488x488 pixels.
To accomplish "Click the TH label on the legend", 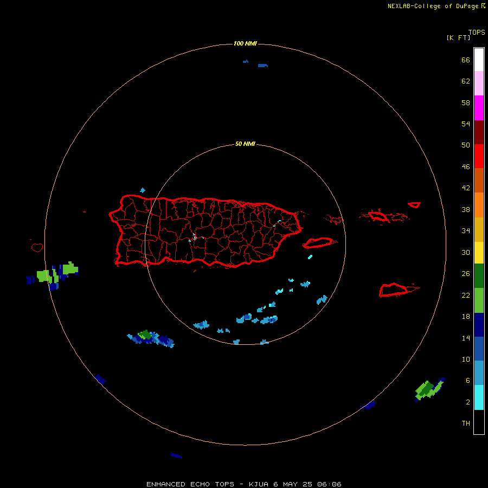I will click(466, 423).
